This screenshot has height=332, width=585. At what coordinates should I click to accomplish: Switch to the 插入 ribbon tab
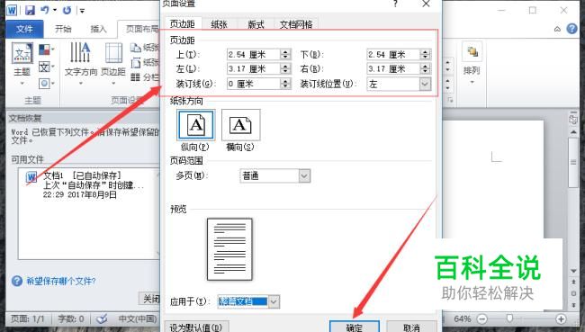point(98,29)
